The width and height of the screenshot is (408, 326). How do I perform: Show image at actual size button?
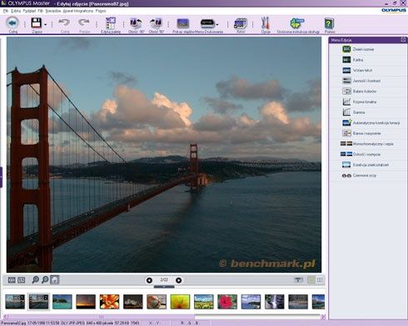[22, 280]
